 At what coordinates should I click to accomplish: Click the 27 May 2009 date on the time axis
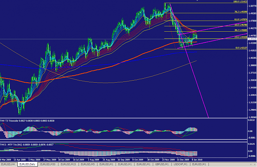coord(49,160)
